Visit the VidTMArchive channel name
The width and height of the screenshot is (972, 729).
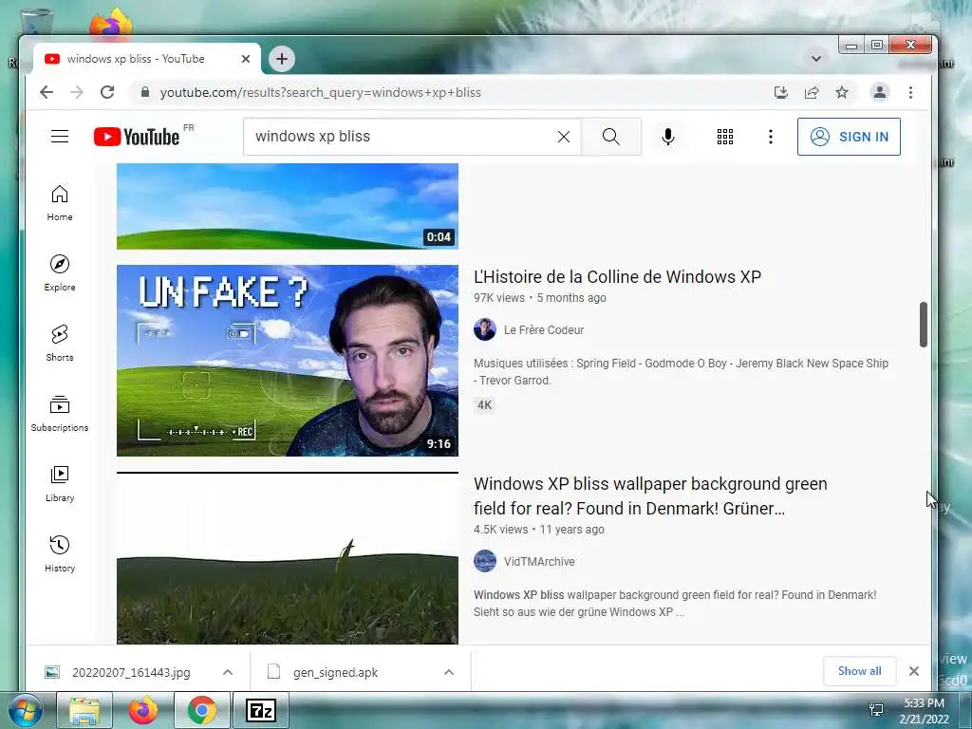(539, 562)
